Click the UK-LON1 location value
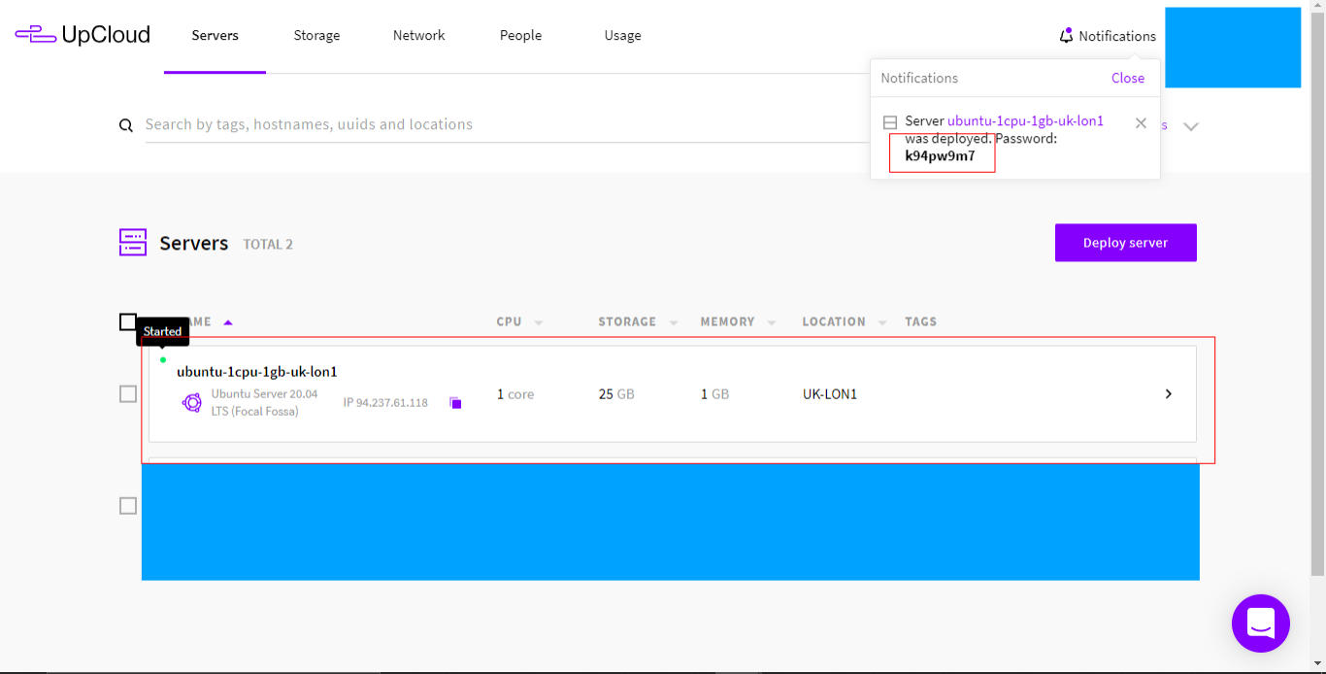1326x674 pixels. point(830,394)
